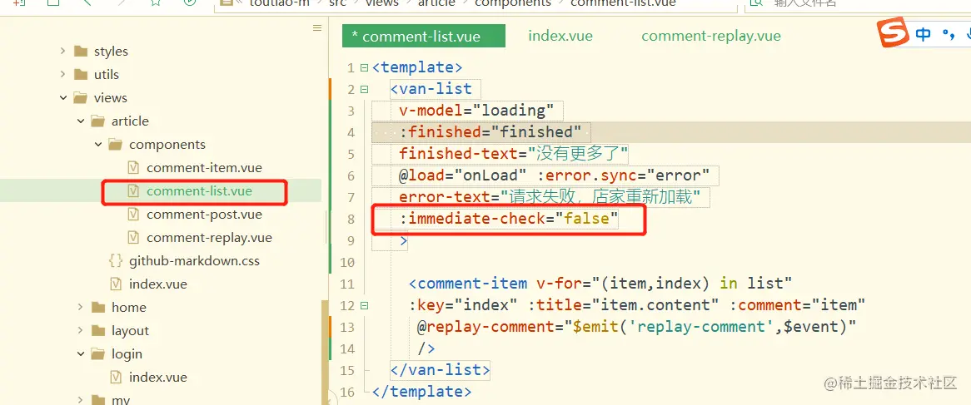Viewport: 971px width, 405px height.
Task: Click the article folder icon
Action: click(x=97, y=121)
